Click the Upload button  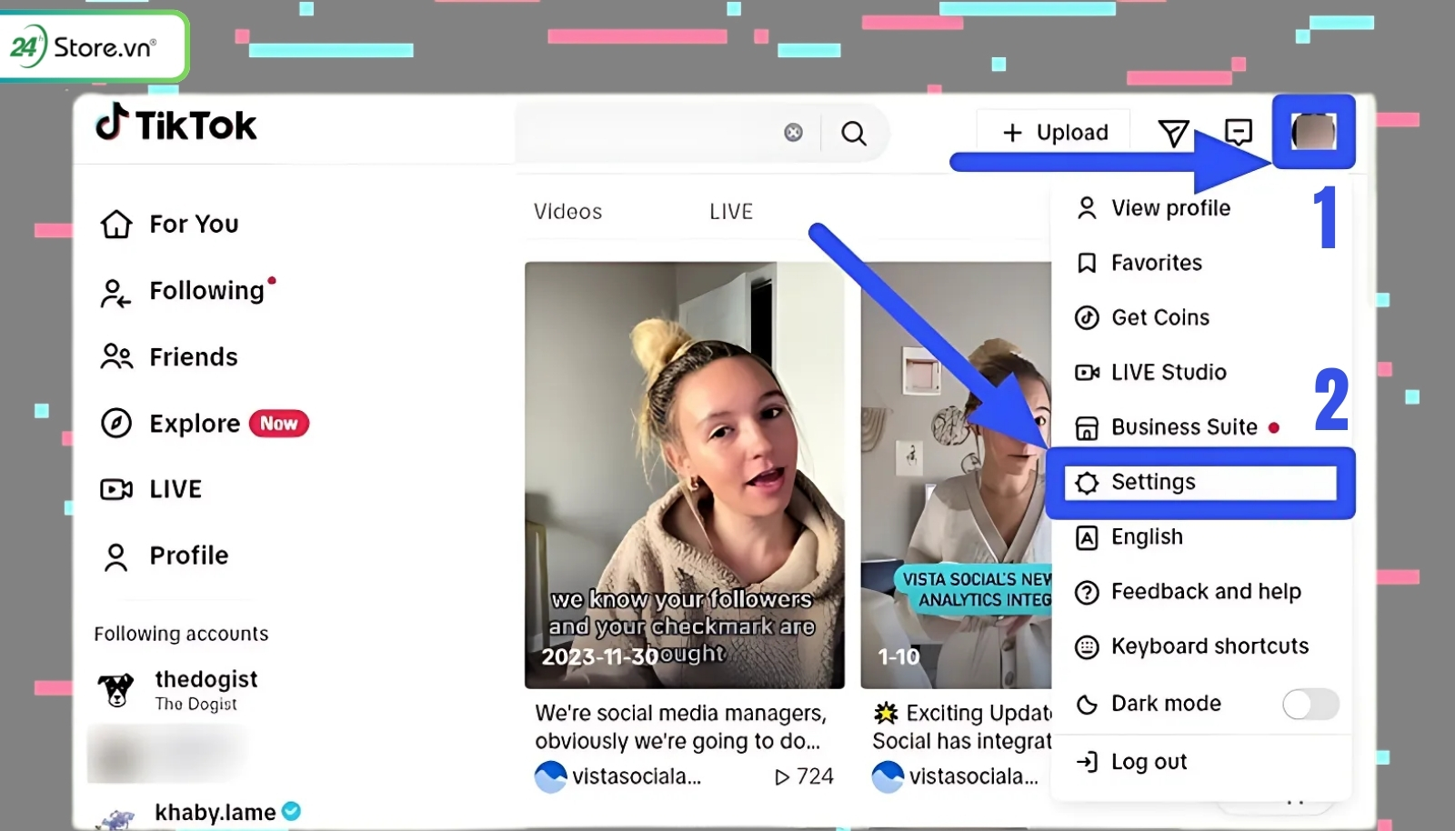pyautogui.click(x=1054, y=133)
